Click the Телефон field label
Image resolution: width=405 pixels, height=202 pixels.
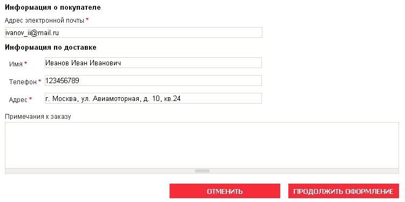coord(23,82)
